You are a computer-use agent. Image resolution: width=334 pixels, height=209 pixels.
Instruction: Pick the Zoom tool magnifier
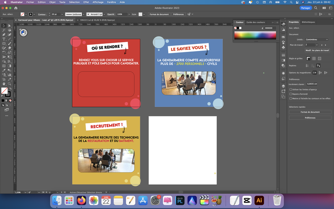point(10,84)
